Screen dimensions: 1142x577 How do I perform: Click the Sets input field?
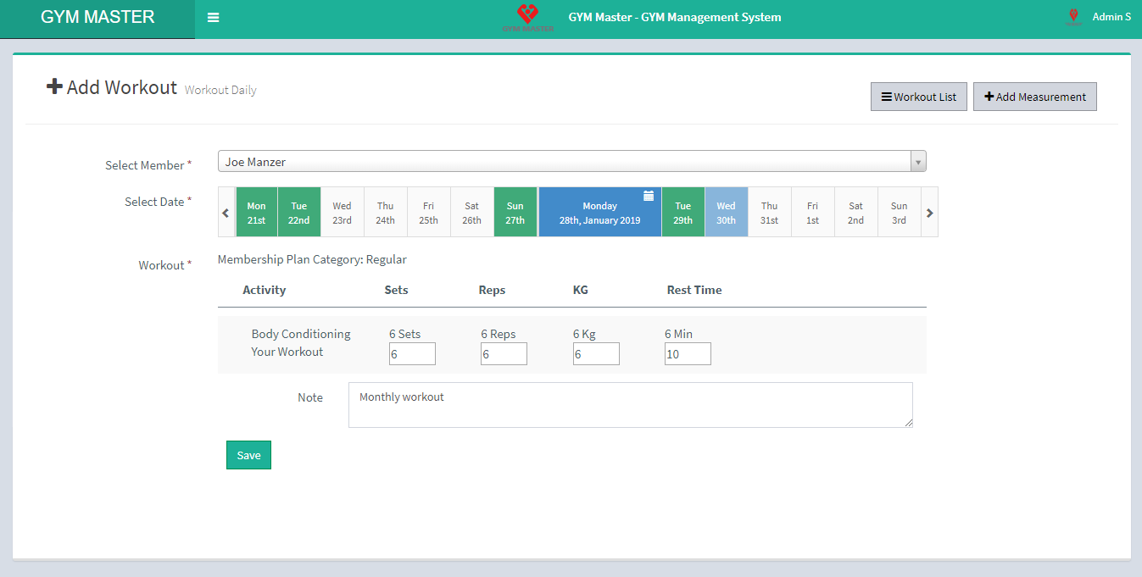coord(412,354)
